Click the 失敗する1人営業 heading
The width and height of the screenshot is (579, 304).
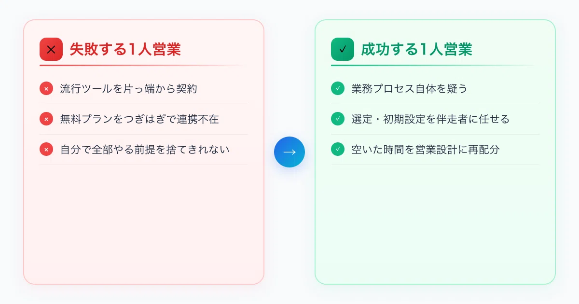pyautogui.click(x=125, y=49)
